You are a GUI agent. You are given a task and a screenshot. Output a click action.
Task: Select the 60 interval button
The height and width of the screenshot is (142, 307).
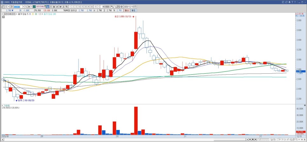point(92,7)
